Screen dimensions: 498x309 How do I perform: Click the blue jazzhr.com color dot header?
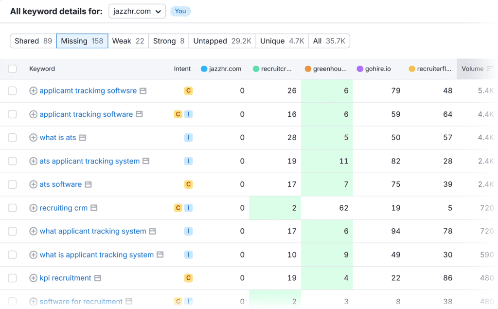pyautogui.click(x=204, y=69)
